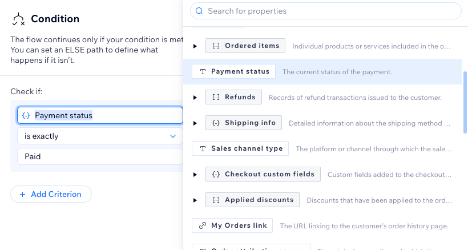The height and width of the screenshot is (250, 468).
Task: Click the Condition heading text
Action: (x=55, y=19)
